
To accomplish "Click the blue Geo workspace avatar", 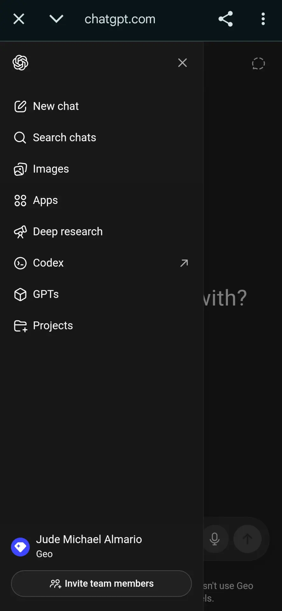I will [x=20, y=547].
